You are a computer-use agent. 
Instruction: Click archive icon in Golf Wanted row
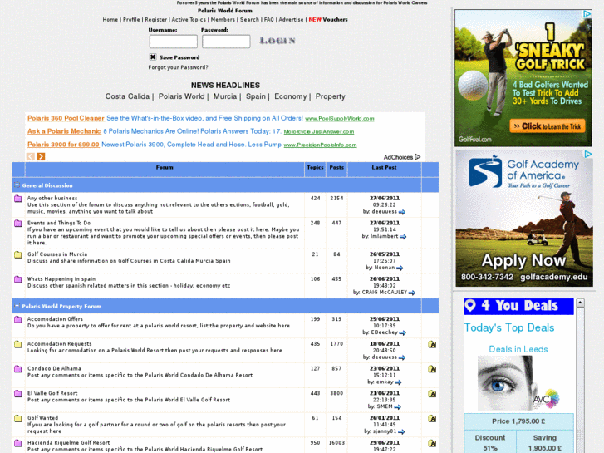click(x=432, y=418)
